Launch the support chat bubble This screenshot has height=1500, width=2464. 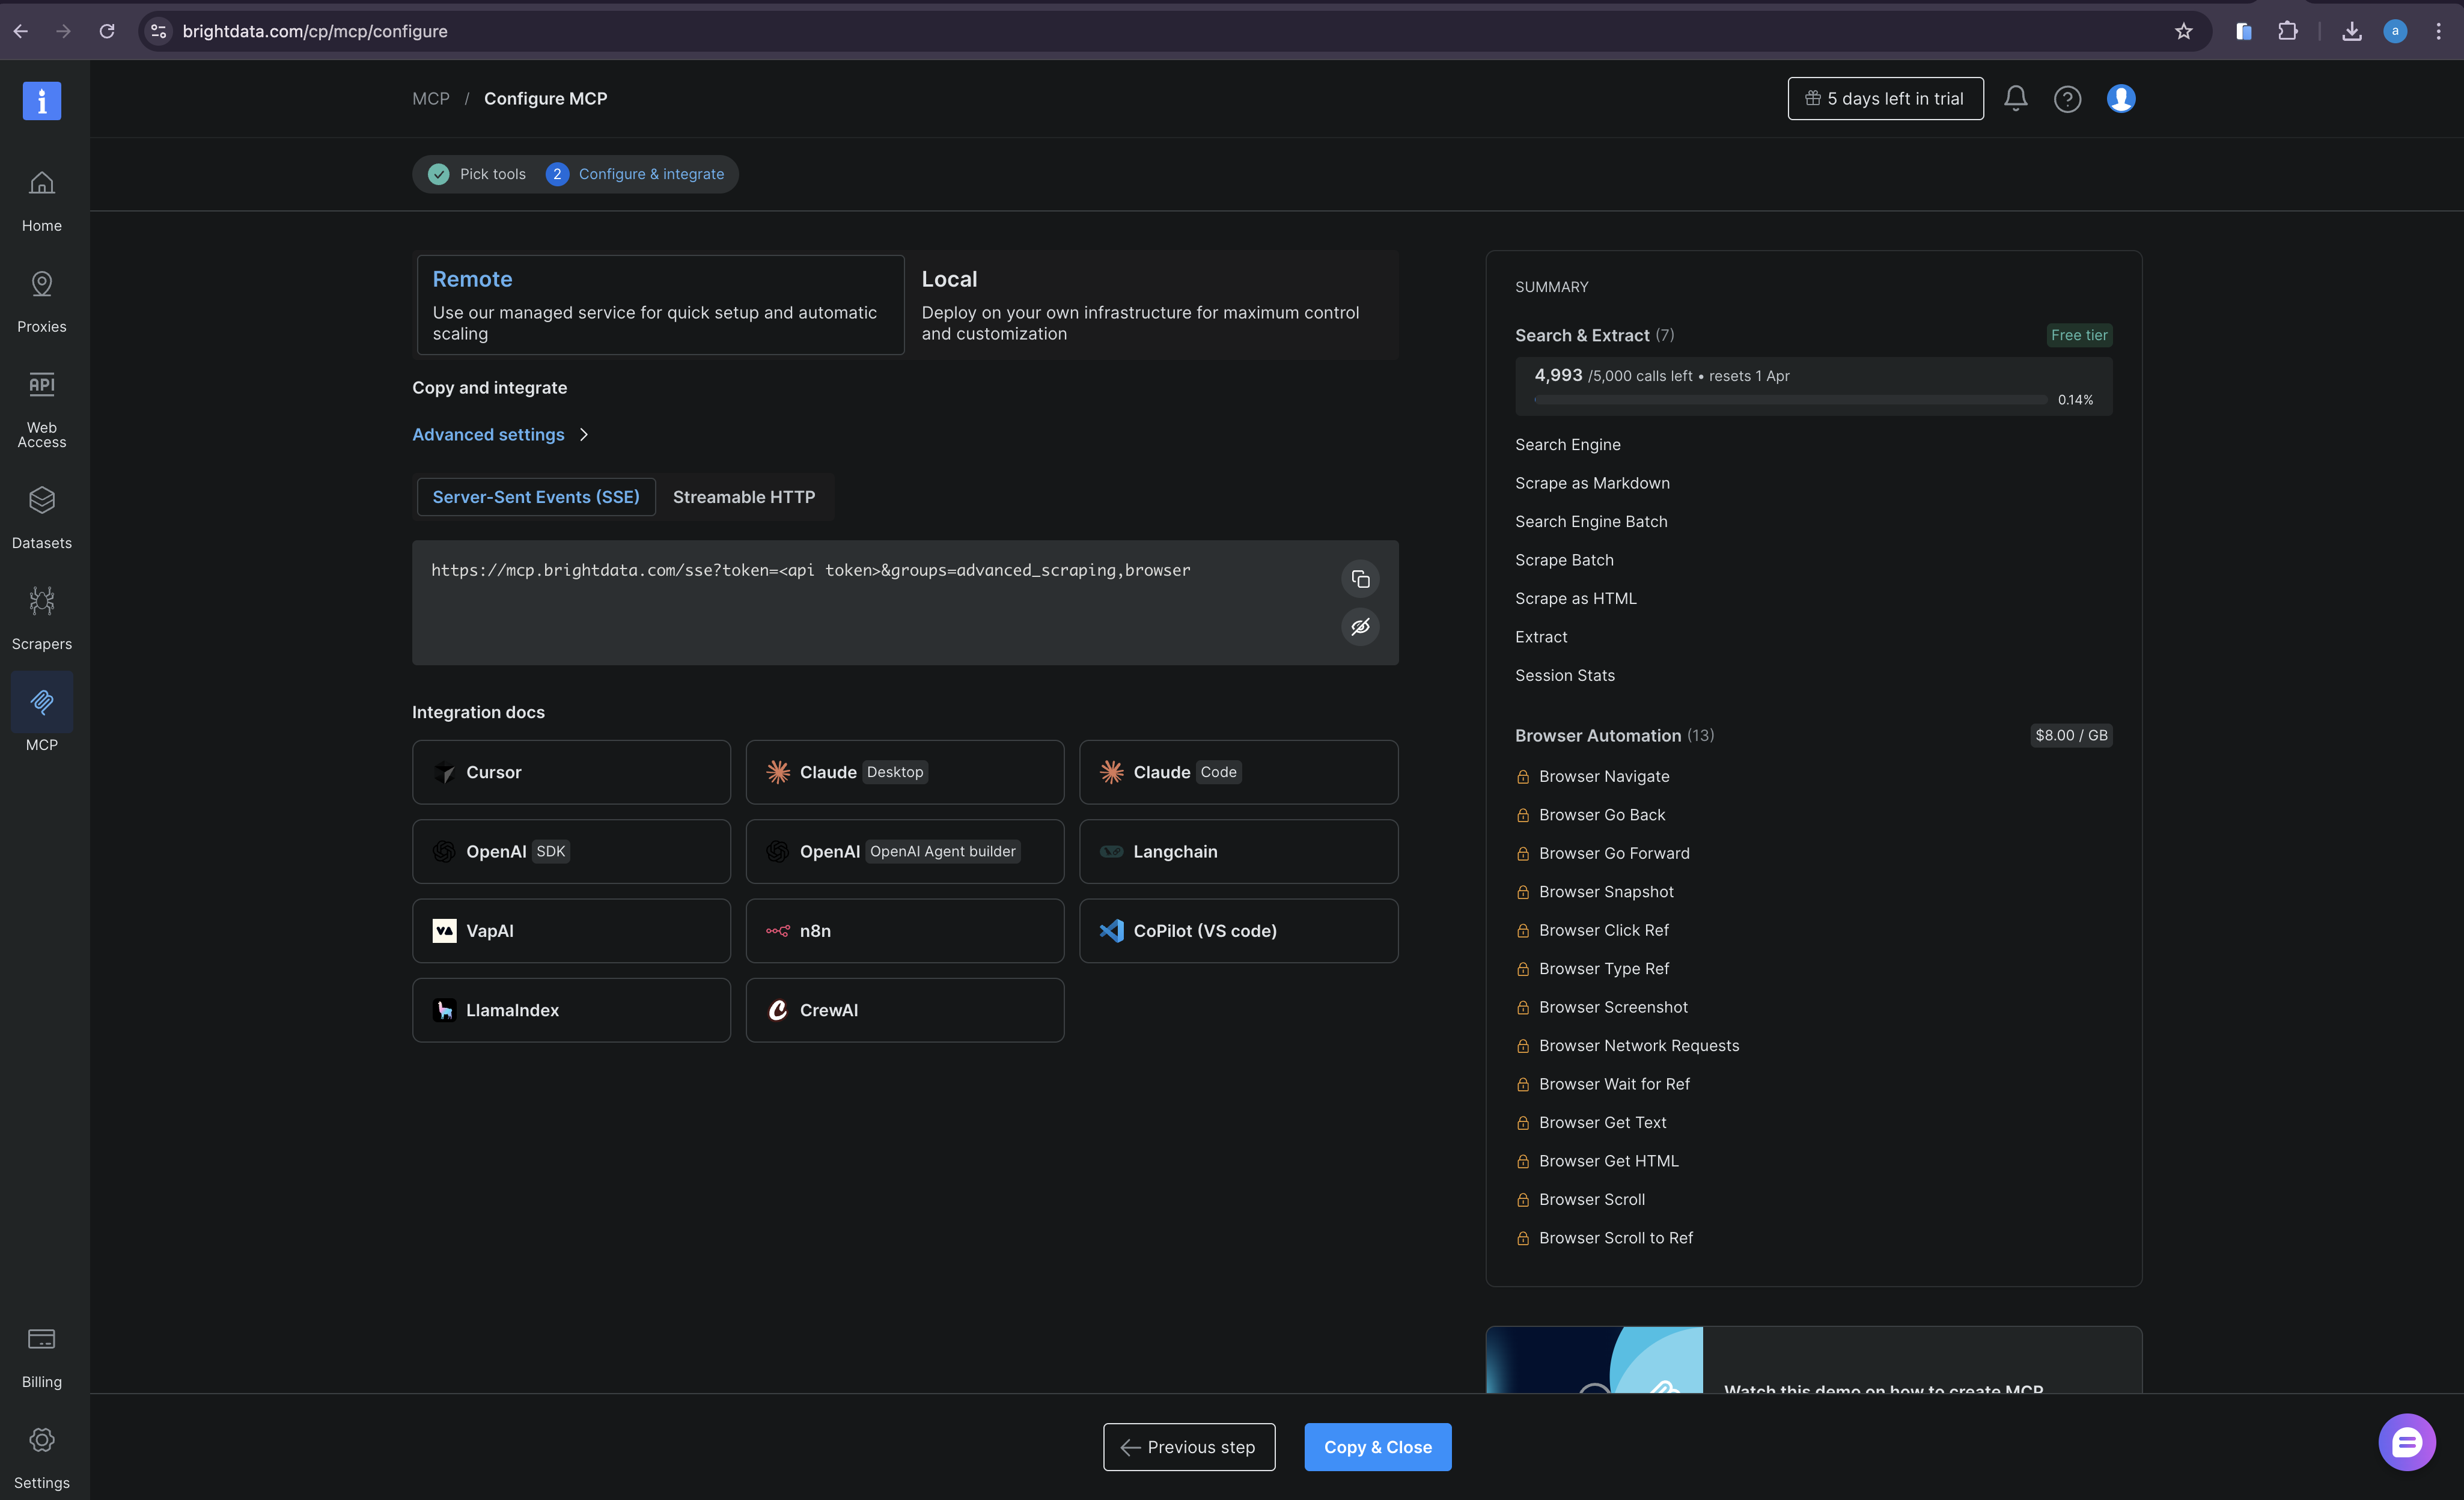[2406, 1441]
